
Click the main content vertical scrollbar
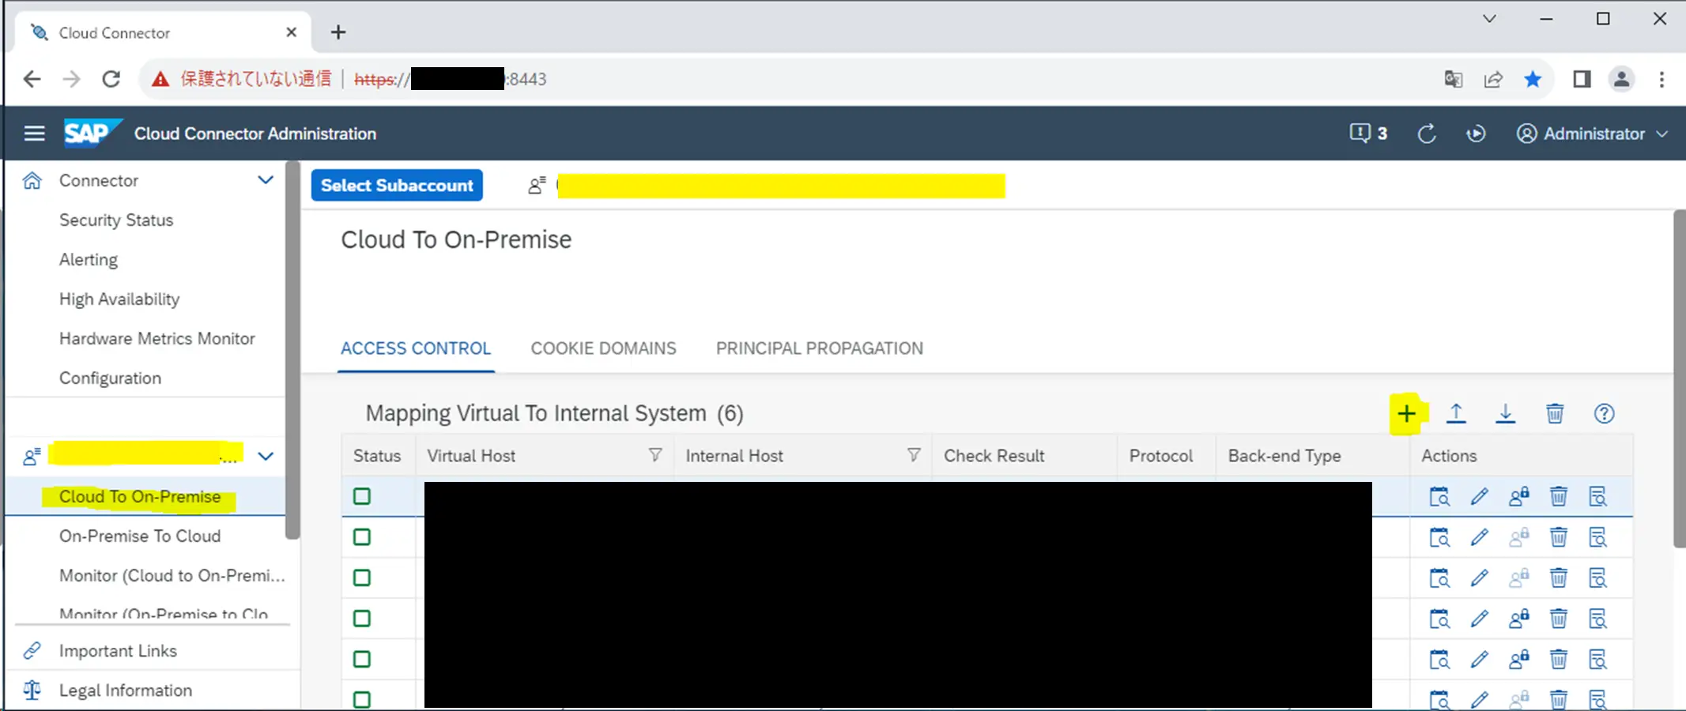pyautogui.click(x=1679, y=378)
